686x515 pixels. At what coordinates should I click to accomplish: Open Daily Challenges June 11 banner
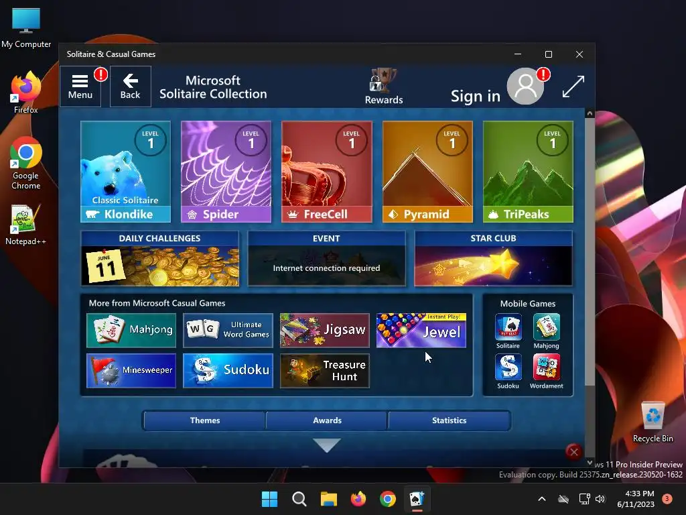(160, 258)
